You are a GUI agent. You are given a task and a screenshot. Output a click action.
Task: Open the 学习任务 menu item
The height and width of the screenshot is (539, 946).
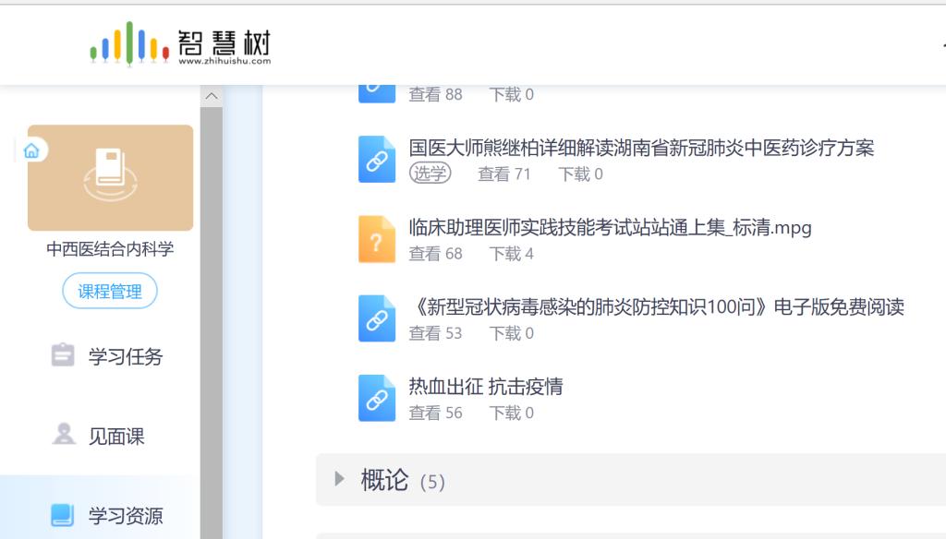[x=126, y=356]
